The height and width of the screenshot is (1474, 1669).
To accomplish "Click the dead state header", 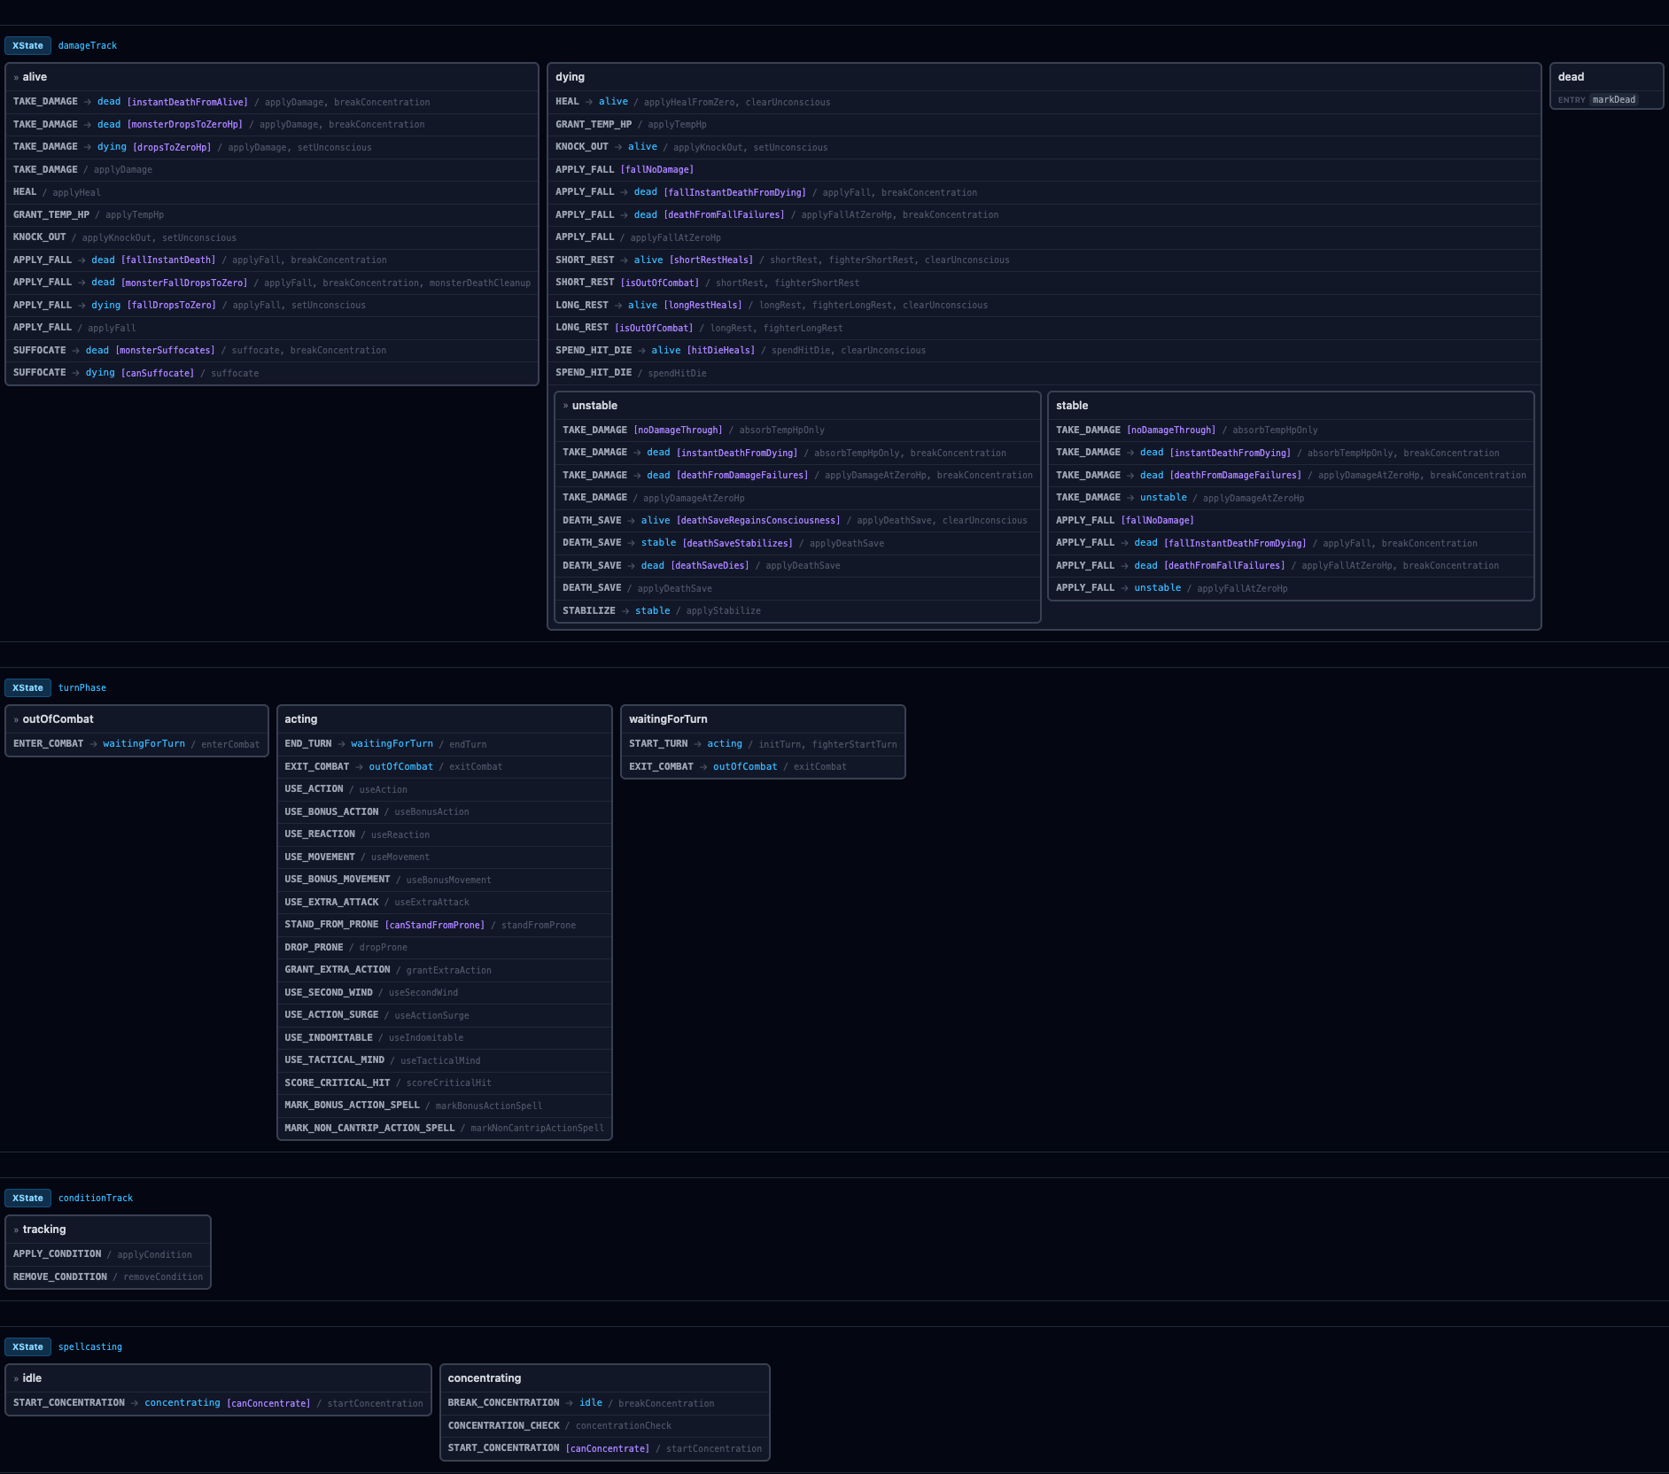I will [x=1571, y=77].
